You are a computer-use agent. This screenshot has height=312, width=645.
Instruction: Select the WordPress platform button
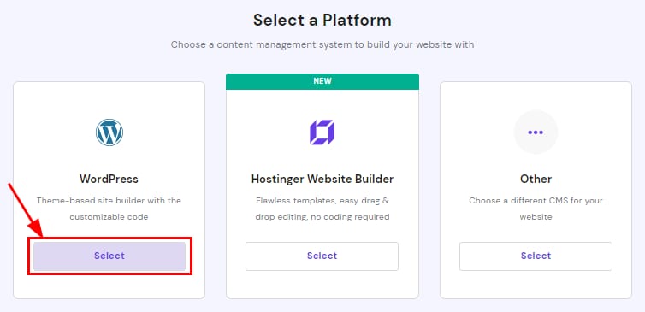(109, 256)
